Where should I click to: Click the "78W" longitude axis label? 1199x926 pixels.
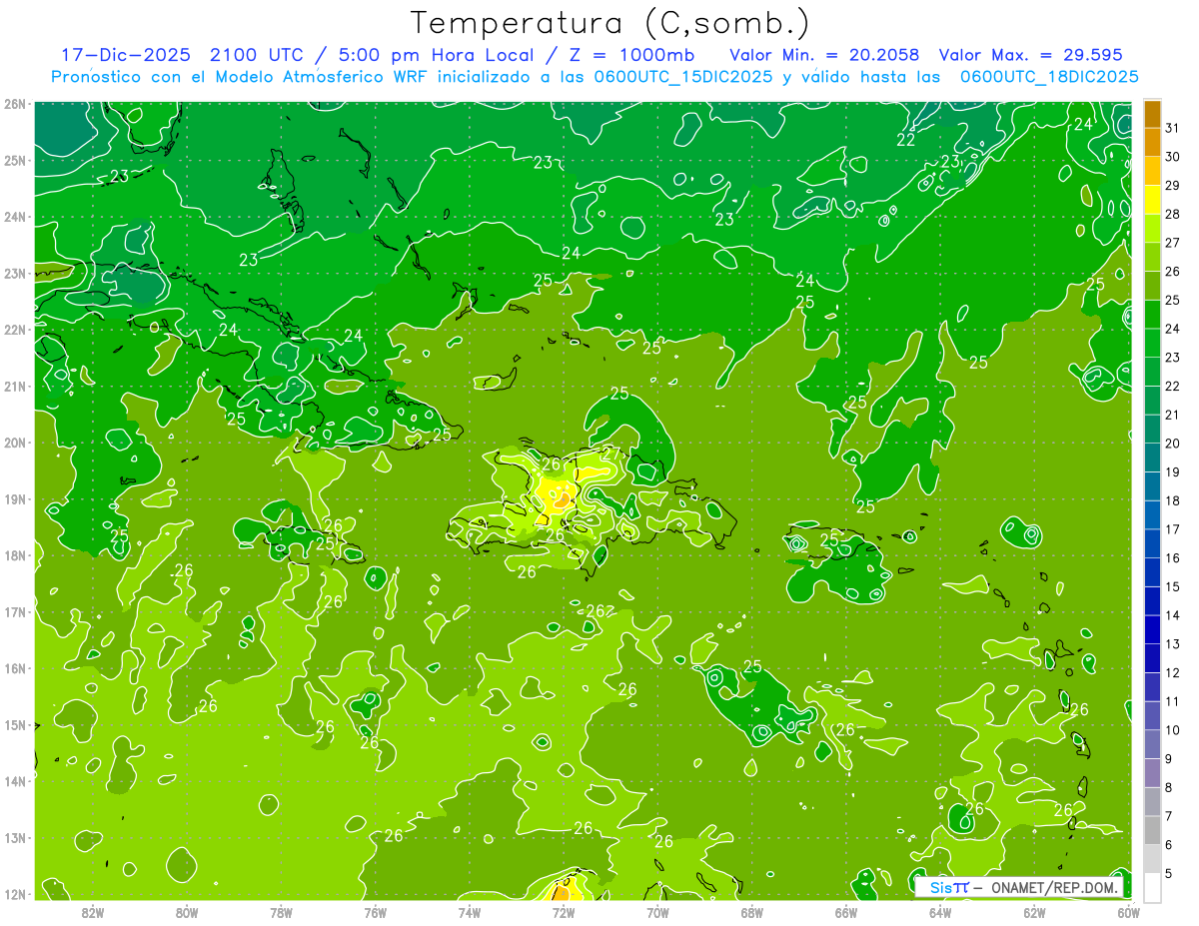pyautogui.click(x=281, y=912)
